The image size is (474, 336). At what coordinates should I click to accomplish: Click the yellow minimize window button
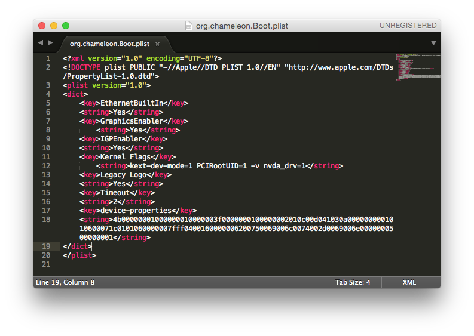[54, 26]
